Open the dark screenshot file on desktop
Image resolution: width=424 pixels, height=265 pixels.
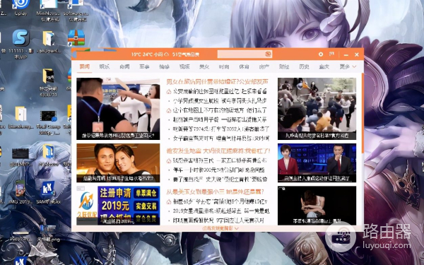tap(20, 157)
